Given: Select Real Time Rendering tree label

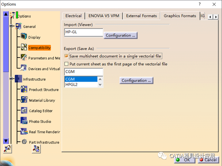Looking at the screenshot, I should pyautogui.click(x=44, y=132).
